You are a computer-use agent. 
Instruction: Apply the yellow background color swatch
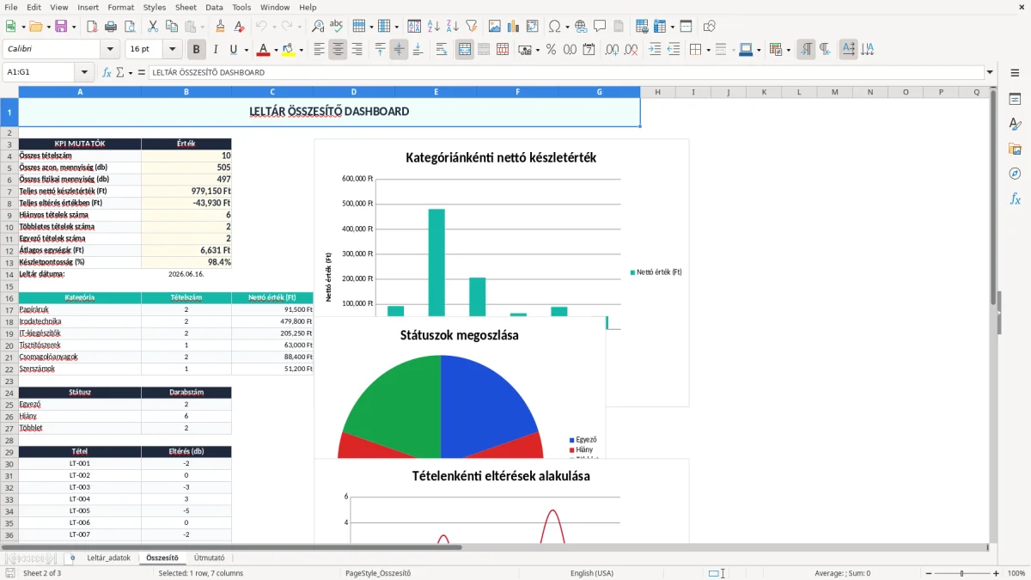coord(290,50)
